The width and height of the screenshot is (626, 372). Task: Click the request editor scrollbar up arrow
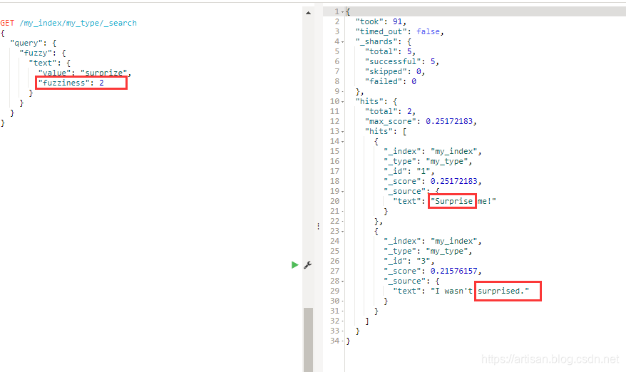pyautogui.click(x=308, y=13)
